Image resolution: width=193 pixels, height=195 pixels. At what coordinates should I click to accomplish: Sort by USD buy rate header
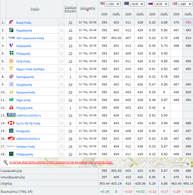pos(104,14)
